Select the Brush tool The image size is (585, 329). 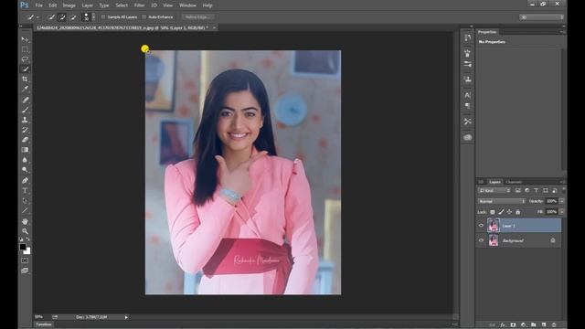(25, 110)
